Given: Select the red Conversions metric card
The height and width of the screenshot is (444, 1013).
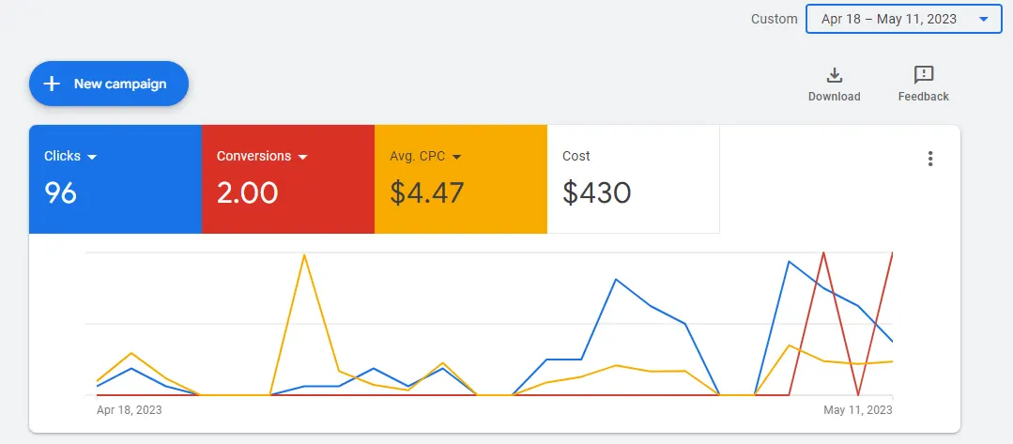Looking at the screenshot, I should pyautogui.click(x=288, y=179).
